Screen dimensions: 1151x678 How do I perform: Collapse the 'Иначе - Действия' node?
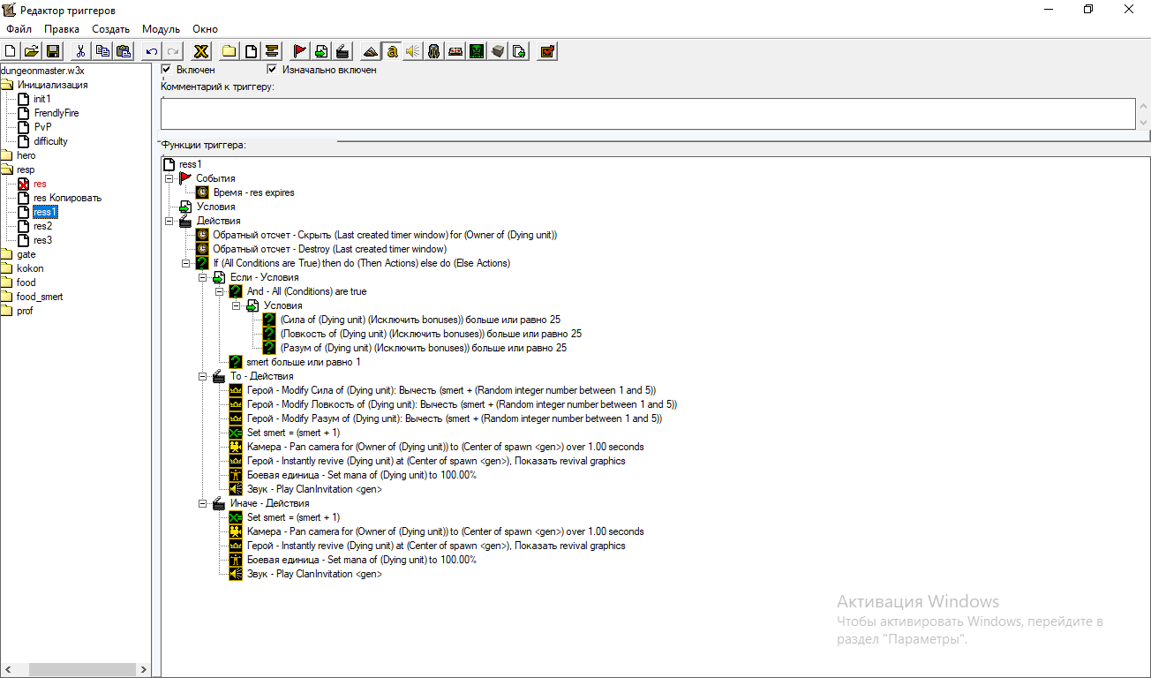click(202, 503)
